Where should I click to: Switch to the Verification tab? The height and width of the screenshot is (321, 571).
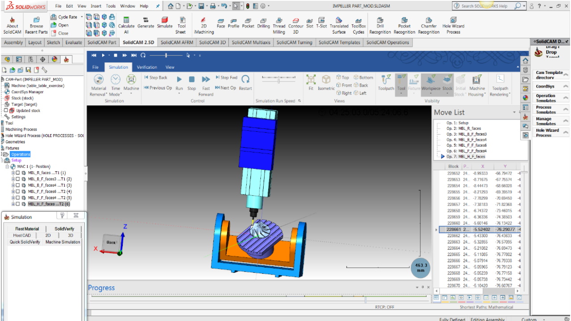147,67
